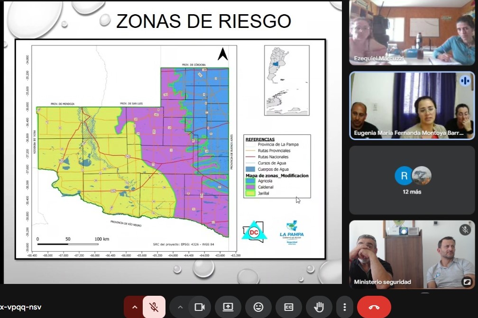478x318 pixels.
Task: Raise your hand in the meeting
Action: point(319,307)
